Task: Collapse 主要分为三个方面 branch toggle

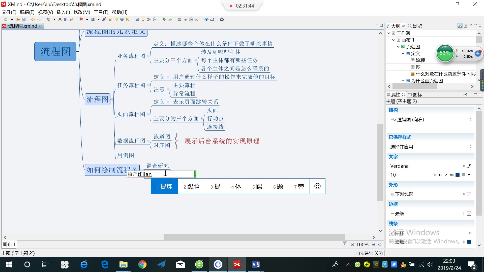Action: (202, 119)
